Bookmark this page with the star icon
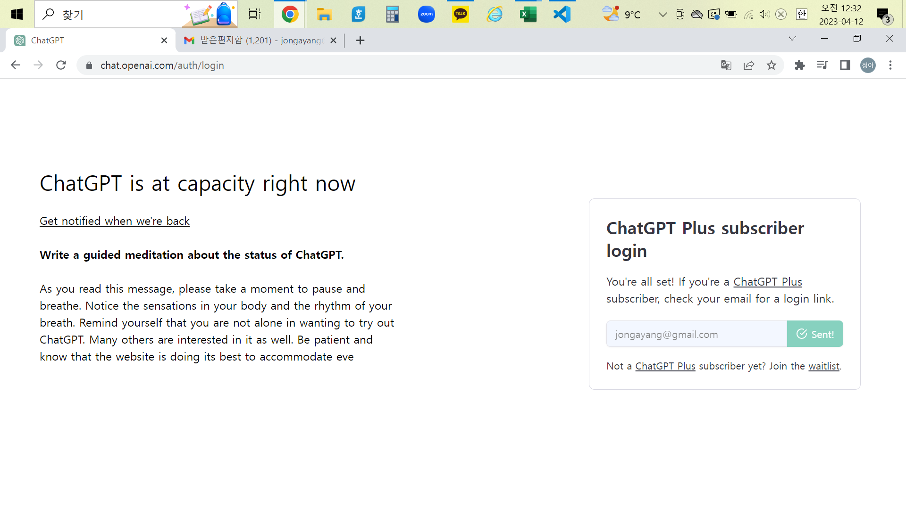This screenshot has width=906, height=509. tap(772, 65)
